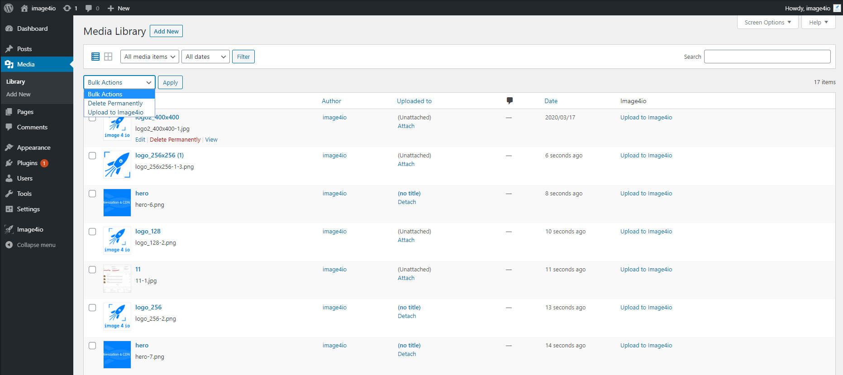Screen dimensions: 843x375
Task: Click the Comments icon in sidebar
Action: (x=9, y=127)
